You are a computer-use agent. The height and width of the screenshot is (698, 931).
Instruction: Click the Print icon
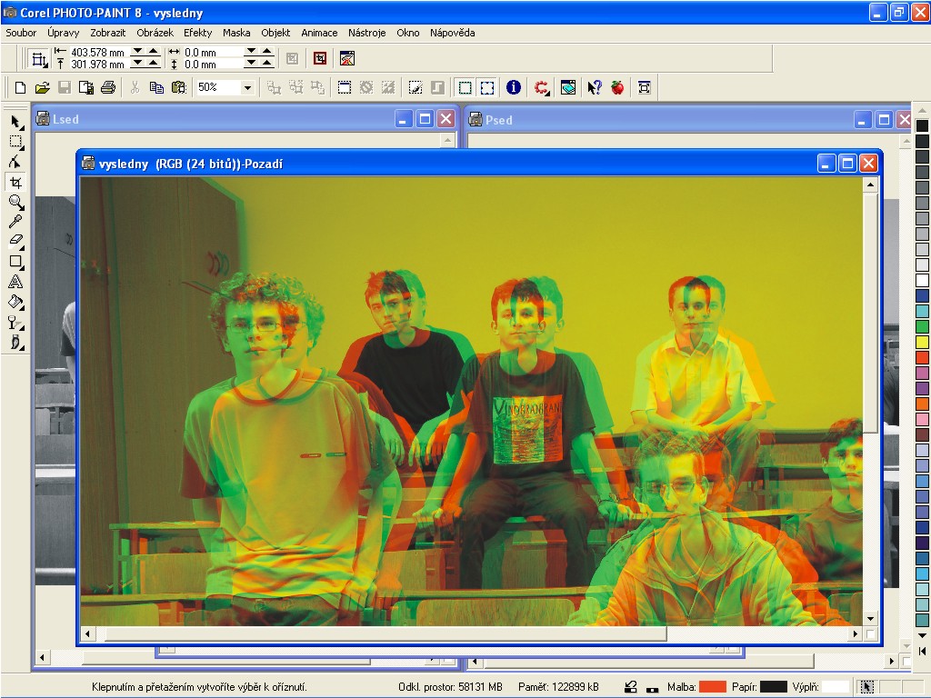tap(108, 88)
